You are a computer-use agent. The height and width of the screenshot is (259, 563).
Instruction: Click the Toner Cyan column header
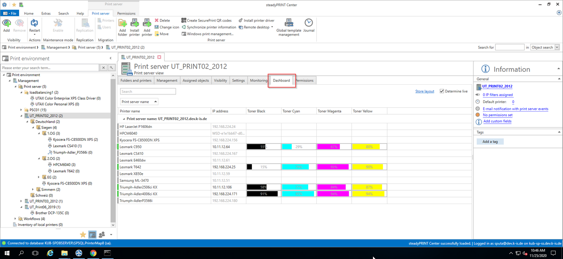click(x=299, y=111)
